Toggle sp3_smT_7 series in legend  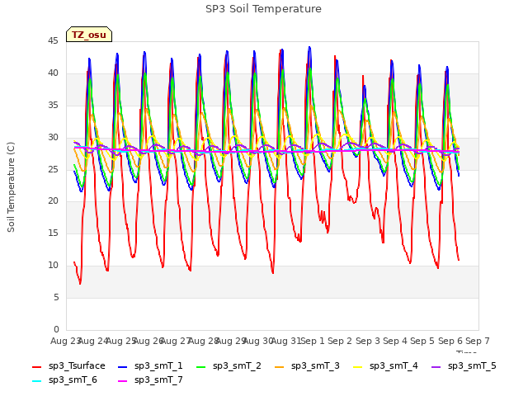pyautogui.click(x=150, y=379)
